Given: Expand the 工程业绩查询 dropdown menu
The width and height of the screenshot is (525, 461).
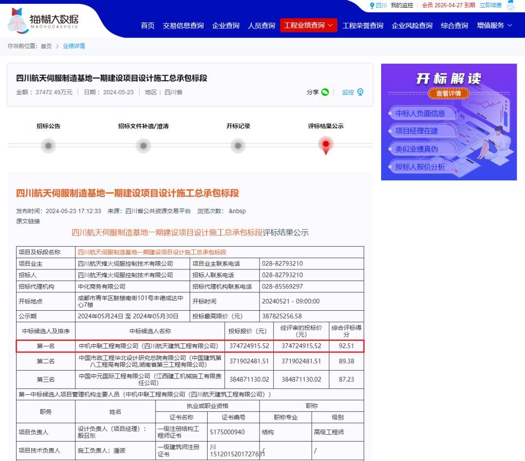Looking at the screenshot, I should [308, 25].
